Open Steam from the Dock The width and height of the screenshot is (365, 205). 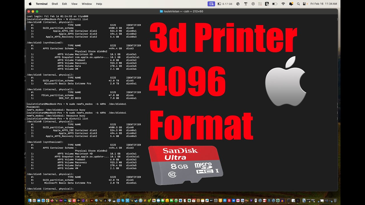pos(136,200)
